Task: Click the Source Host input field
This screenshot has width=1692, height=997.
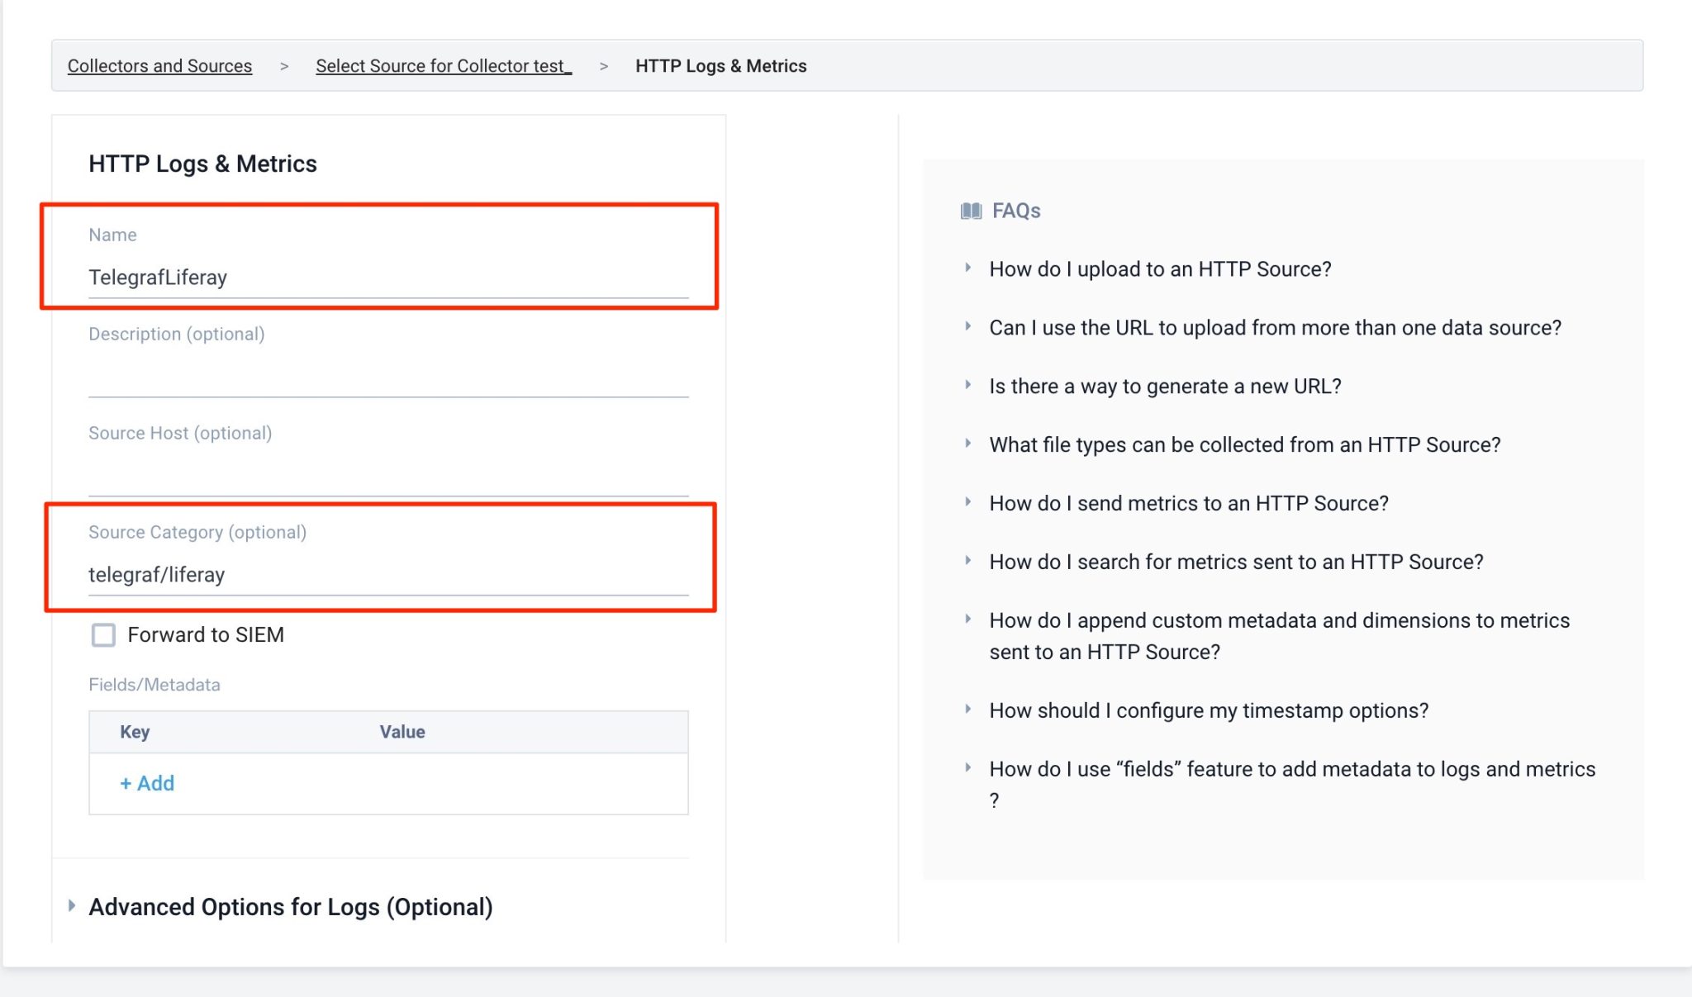Action: (x=388, y=477)
